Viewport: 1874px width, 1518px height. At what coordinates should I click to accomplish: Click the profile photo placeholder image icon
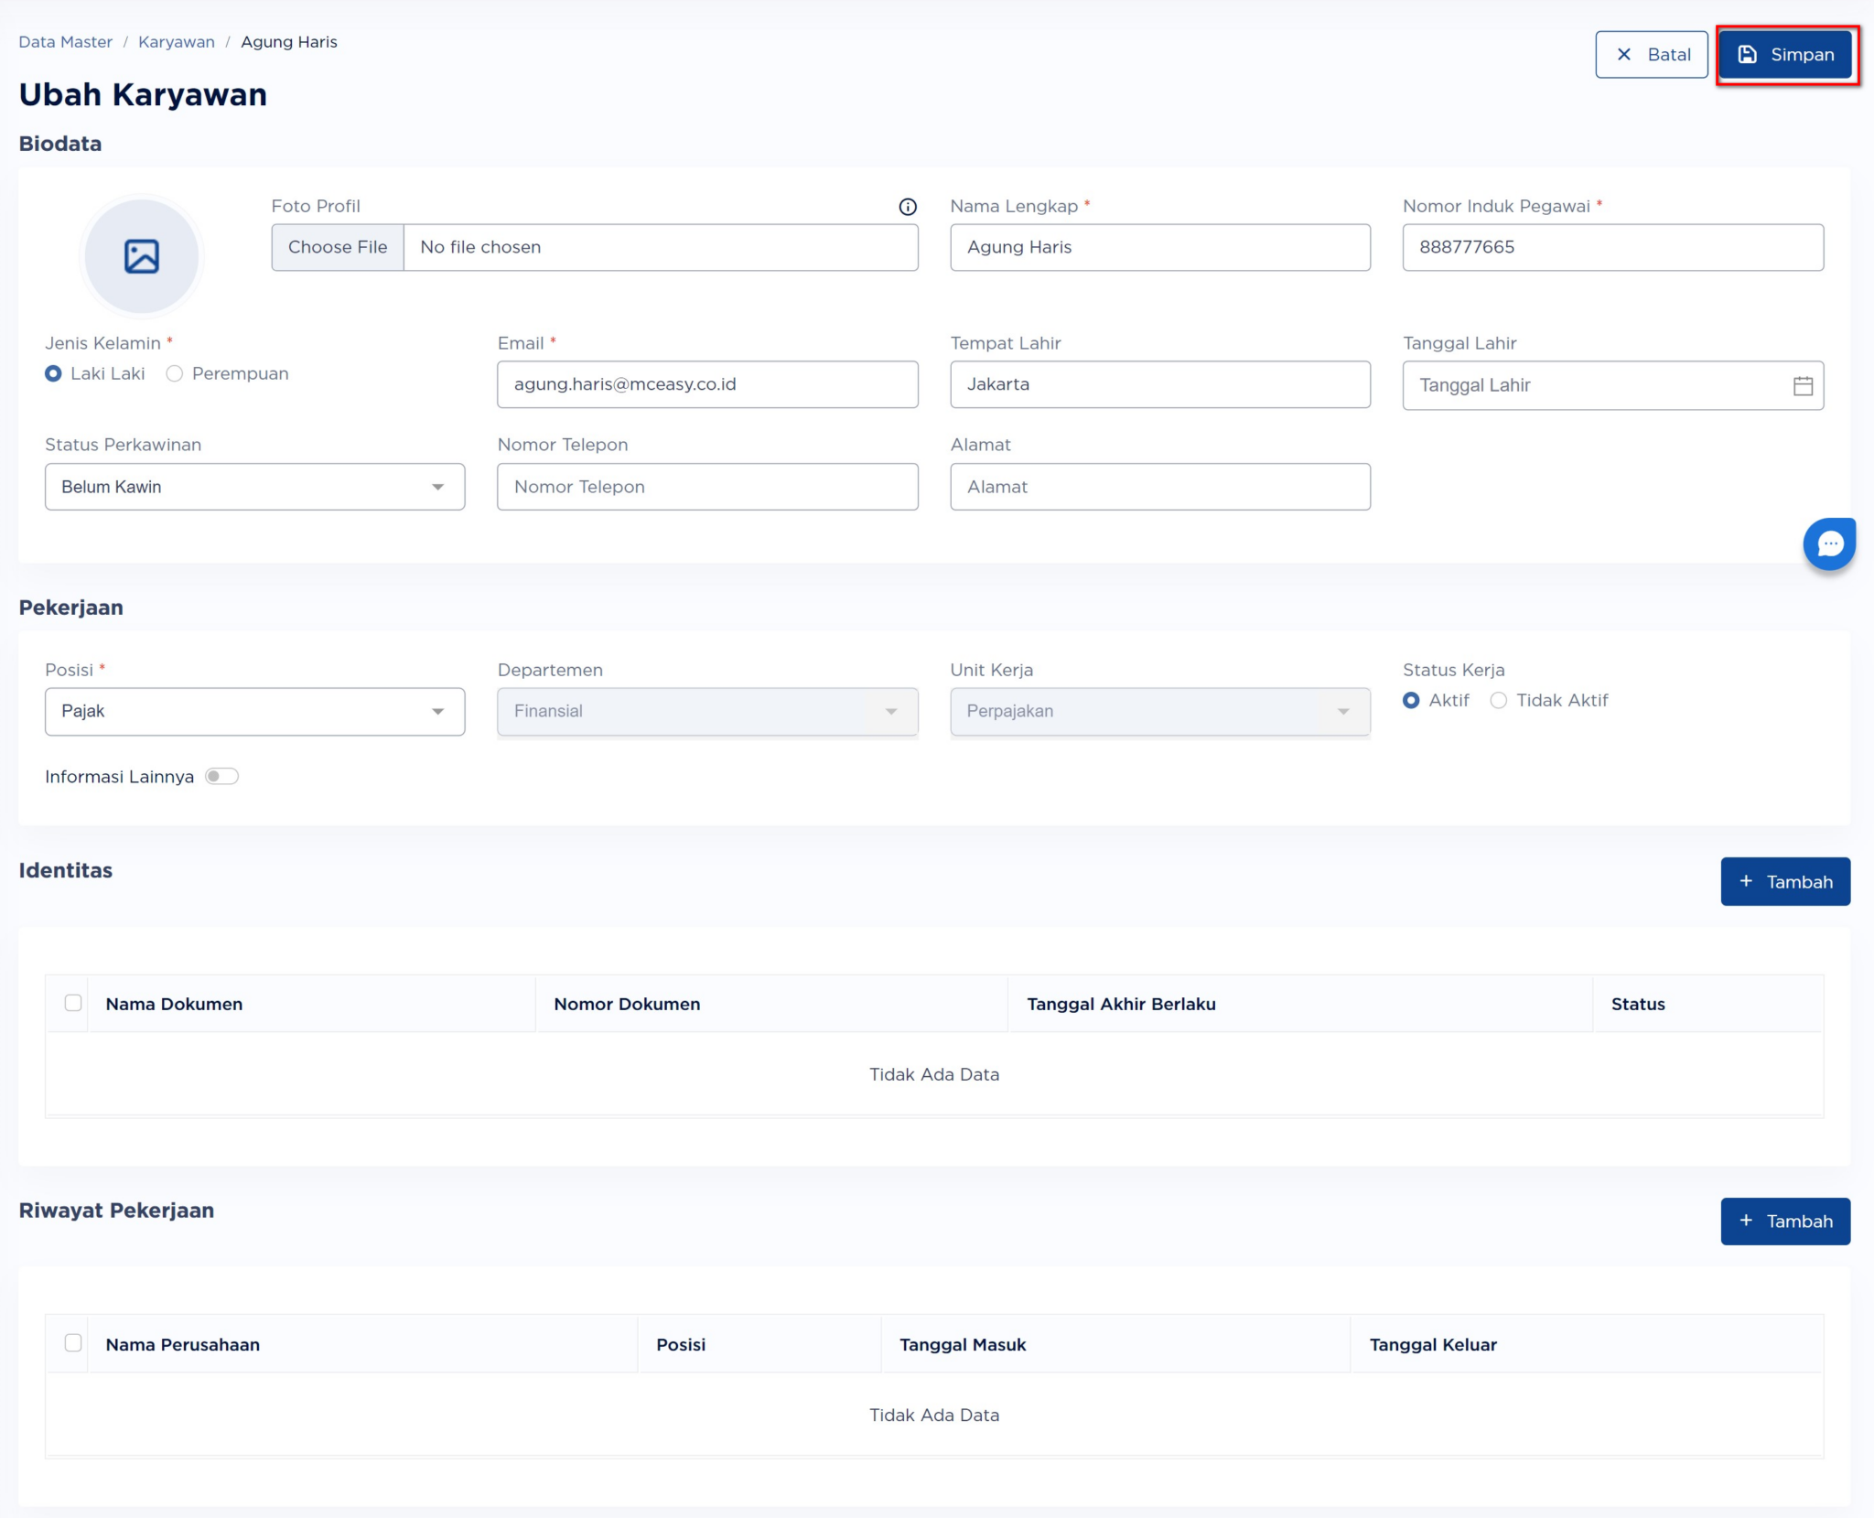142,256
